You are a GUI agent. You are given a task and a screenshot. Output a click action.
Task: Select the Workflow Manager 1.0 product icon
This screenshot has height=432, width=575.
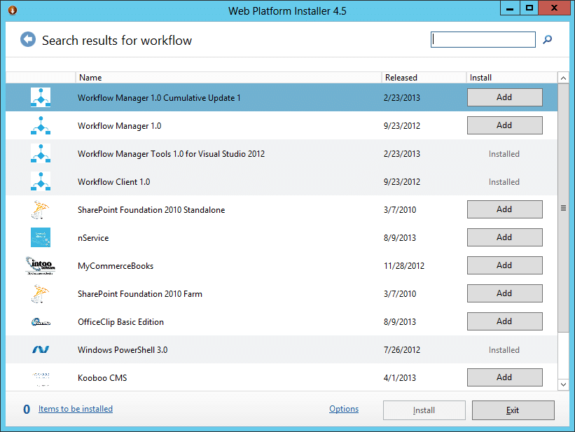point(41,125)
